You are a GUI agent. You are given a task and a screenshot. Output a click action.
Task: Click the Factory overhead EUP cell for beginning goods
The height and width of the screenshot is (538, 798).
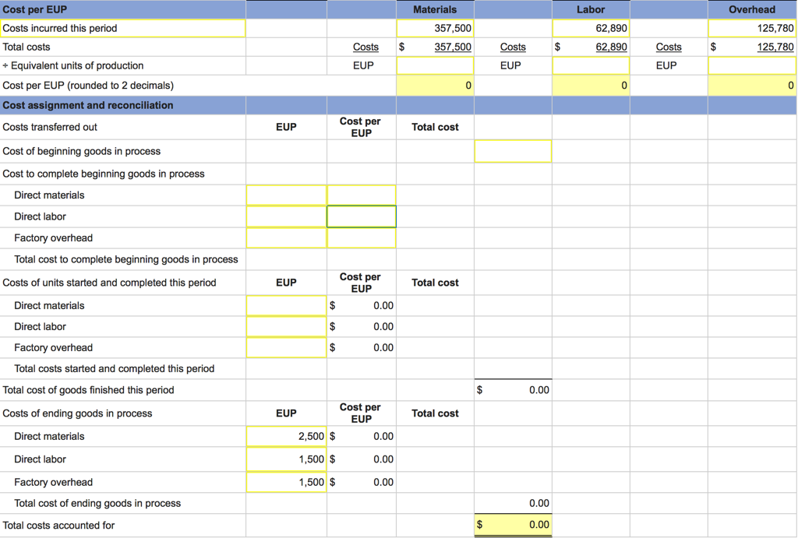(x=286, y=237)
